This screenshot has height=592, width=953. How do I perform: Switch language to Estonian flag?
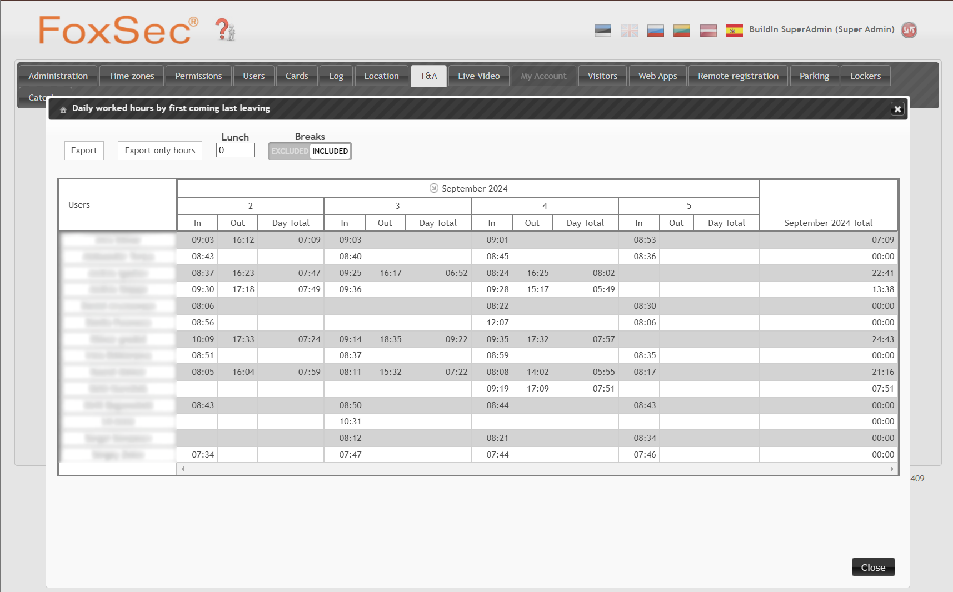point(602,31)
